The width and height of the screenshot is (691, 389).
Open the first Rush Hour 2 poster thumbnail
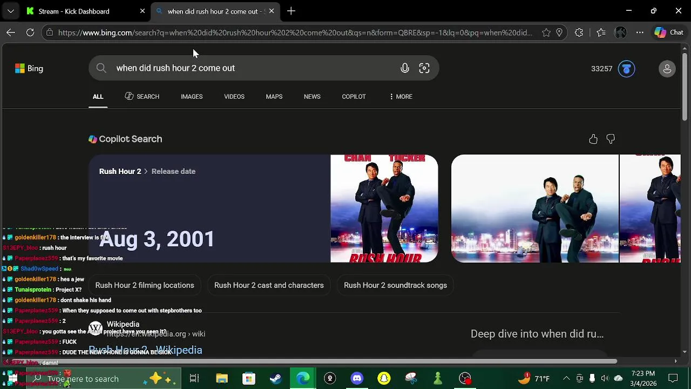point(384,209)
